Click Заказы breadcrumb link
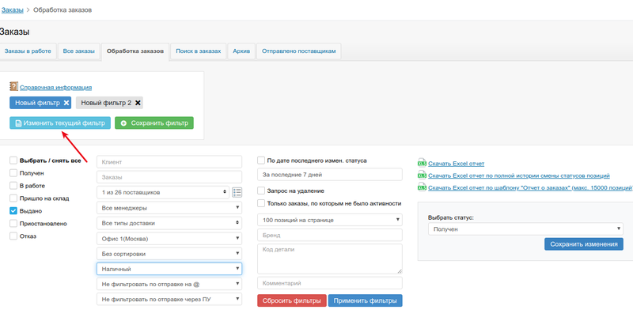The width and height of the screenshot is (633, 321). (12, 9)
